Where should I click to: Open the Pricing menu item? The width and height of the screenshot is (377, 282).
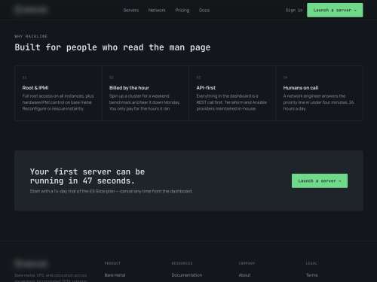[x=182, y=11]
